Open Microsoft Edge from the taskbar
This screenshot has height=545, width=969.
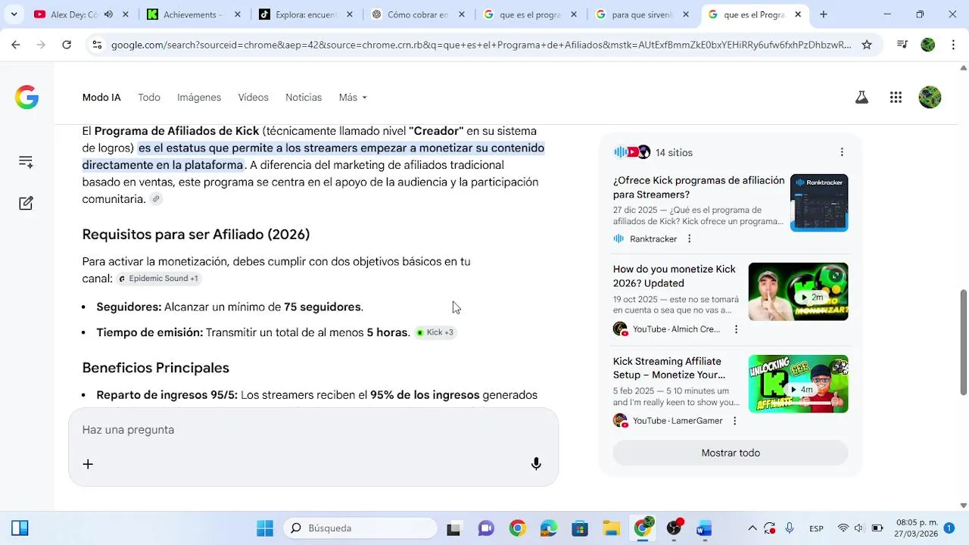click(x=549, y=528)
